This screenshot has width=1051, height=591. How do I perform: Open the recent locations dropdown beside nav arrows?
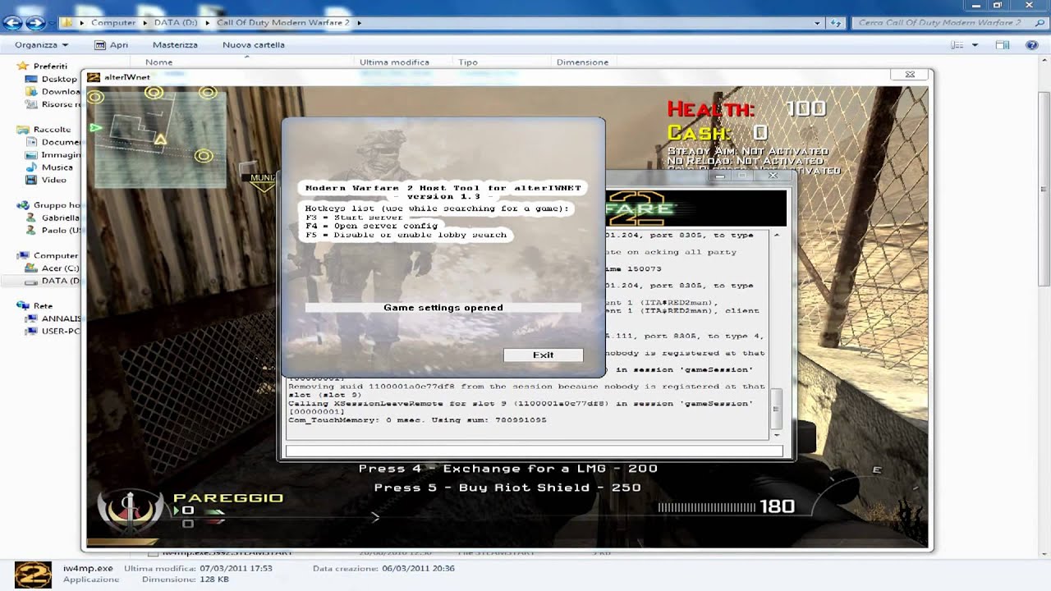coord(52,23)
